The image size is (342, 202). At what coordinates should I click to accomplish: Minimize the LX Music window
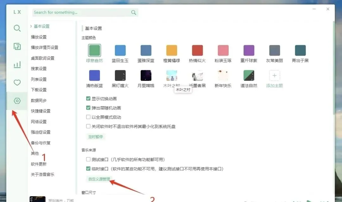pos(314,9)
